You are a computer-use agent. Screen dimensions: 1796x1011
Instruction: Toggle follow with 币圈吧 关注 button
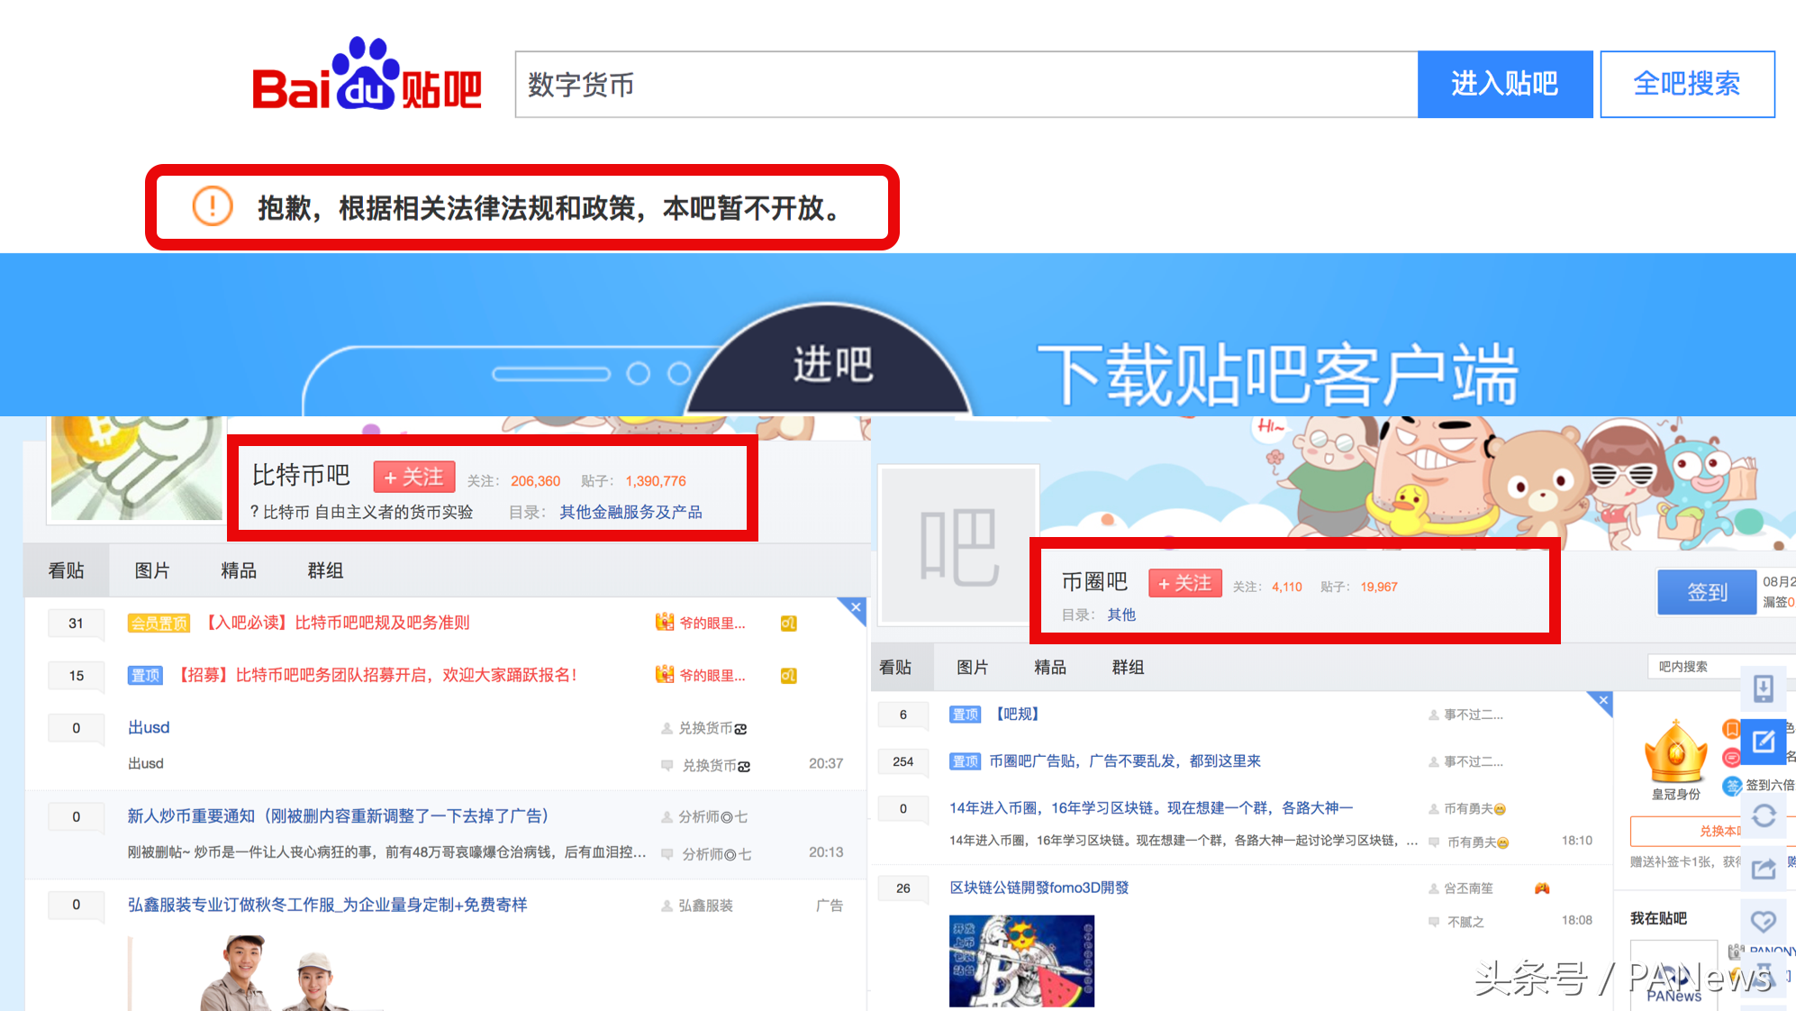tap(1185, 583)
